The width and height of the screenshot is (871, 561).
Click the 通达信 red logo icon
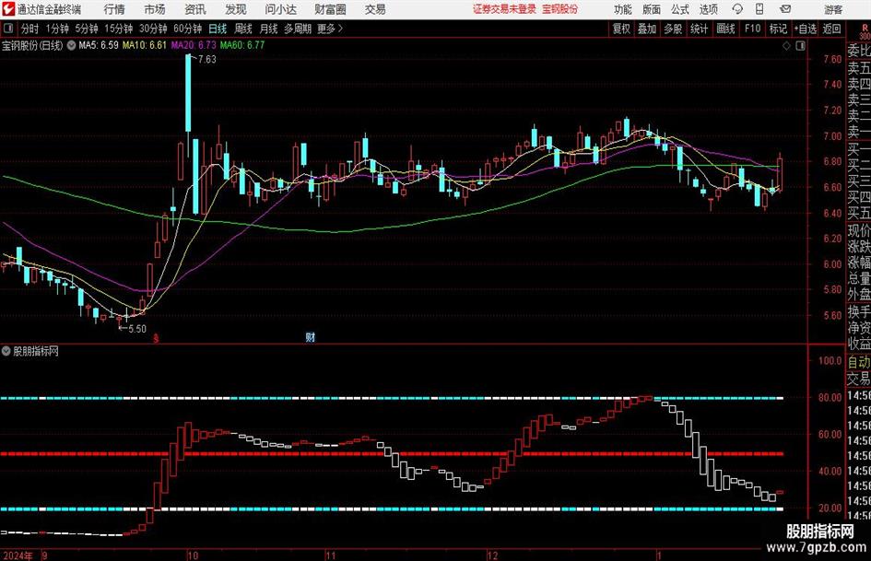pos(8,9)
